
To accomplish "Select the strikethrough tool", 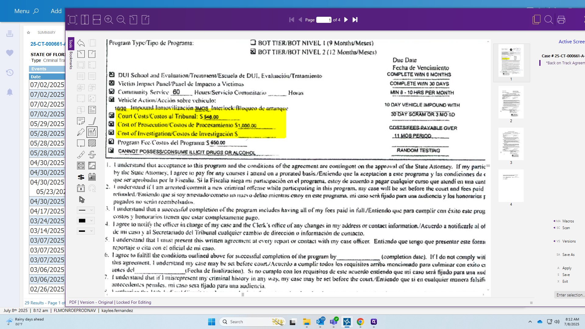I will pos(92,154).
